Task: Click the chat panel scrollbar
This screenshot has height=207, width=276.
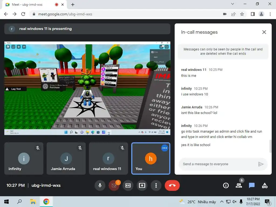Action: (270, 146)
